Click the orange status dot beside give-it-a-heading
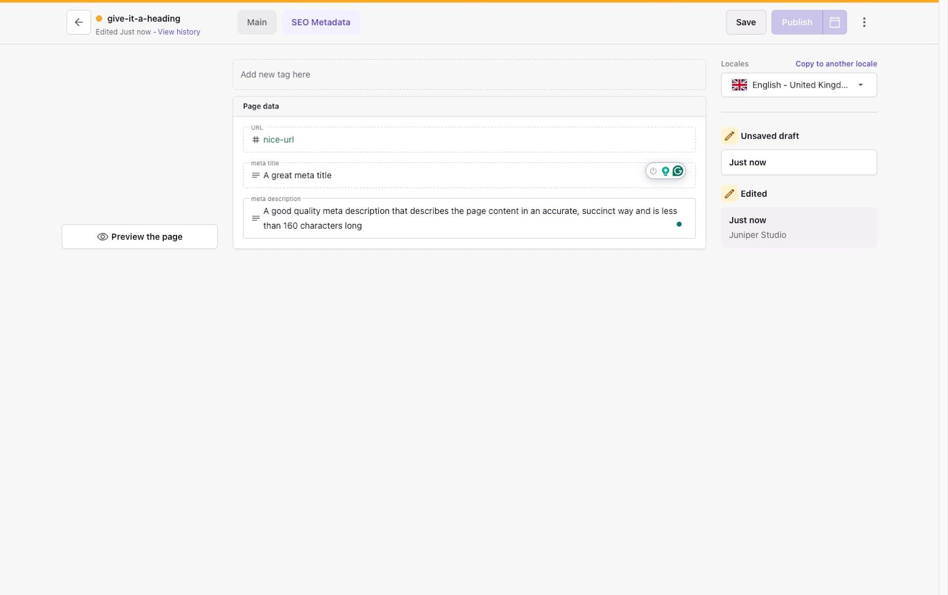The width and height of the screenshot is (948, 595). coord(99,18)
